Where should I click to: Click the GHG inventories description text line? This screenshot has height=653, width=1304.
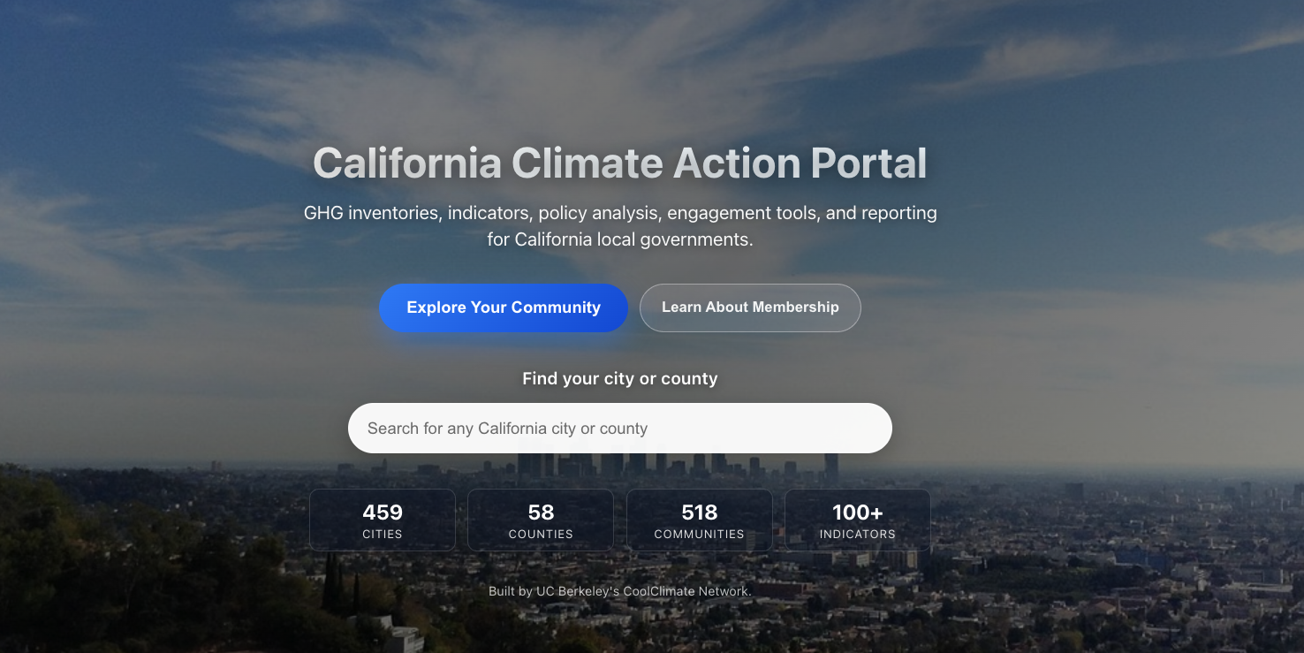(620, 213)
